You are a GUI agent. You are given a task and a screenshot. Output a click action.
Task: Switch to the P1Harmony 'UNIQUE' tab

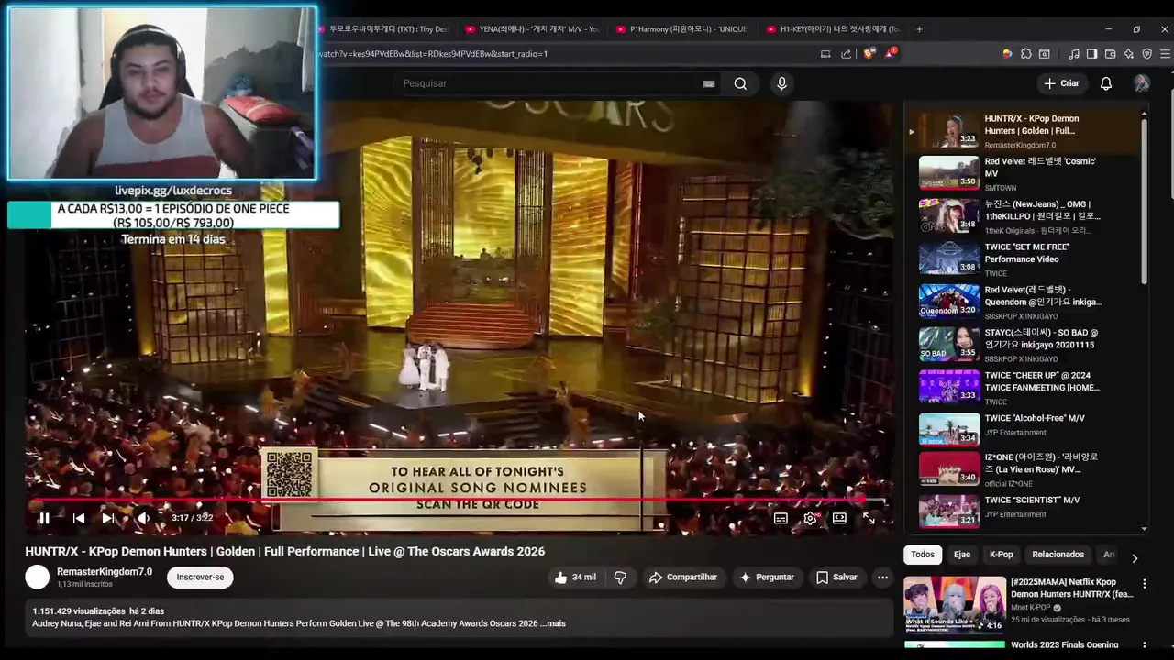click(683, 29)
